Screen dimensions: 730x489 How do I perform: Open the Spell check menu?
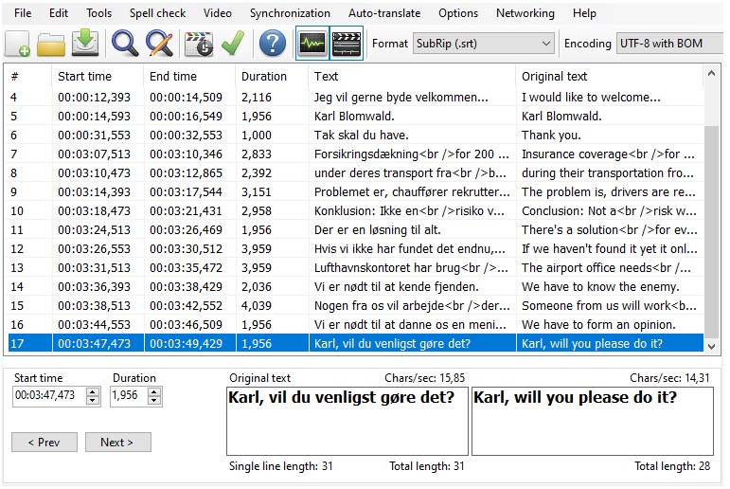click(x=157, y=13)
